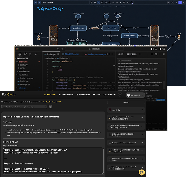The height and width of the screenshot is (177, 186).
Task: Open notifications bell in FullCycle header
Action: click(120, 95)
